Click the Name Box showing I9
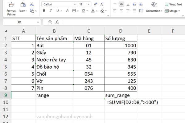Image resolution: width=185 pixels, height=123 pixels. click(x=19, y=22)
